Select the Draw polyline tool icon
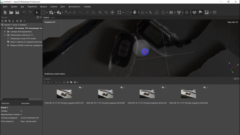The width and height of the screenshot is (240, 135). pyautogui.click(x=66, y=12)
